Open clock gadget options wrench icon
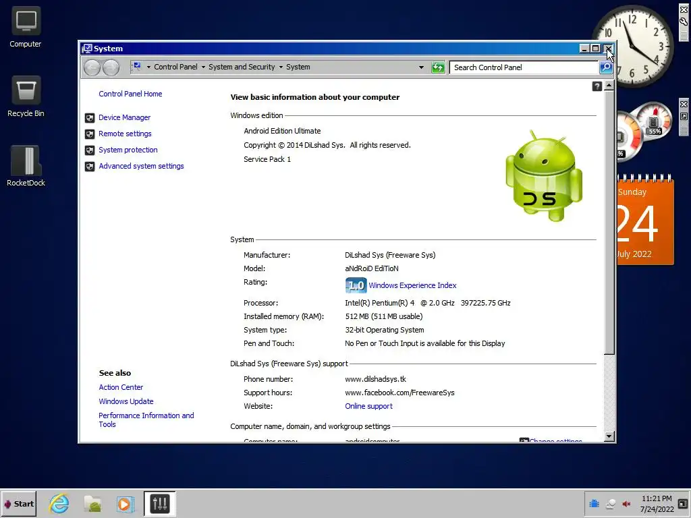Viewport: 691px width, 518px height. (684, 21)
